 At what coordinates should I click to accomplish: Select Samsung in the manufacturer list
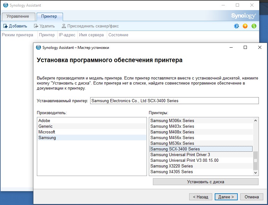92,138
